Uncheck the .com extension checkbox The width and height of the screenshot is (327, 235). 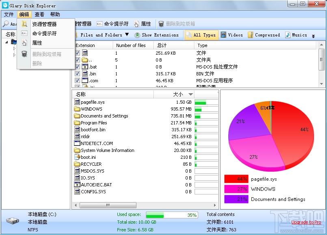(77, 81)
